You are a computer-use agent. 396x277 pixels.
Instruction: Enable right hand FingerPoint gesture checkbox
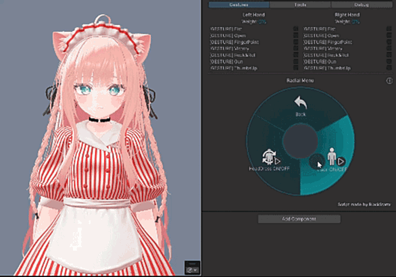[x=389, y=42]
